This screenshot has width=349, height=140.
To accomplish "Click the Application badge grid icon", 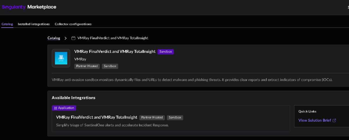I will pos(56,108).
